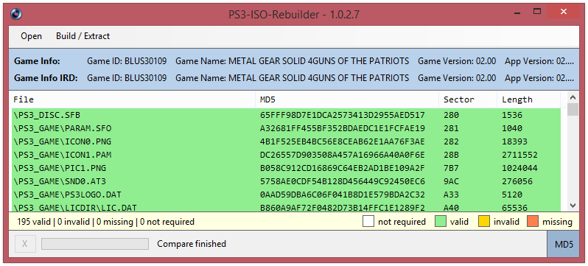Viewport: 588px width, 266px height.
Task: Select the \PS3_GAME\PARAM.SFO row
Action: click(x=286, y=128)
